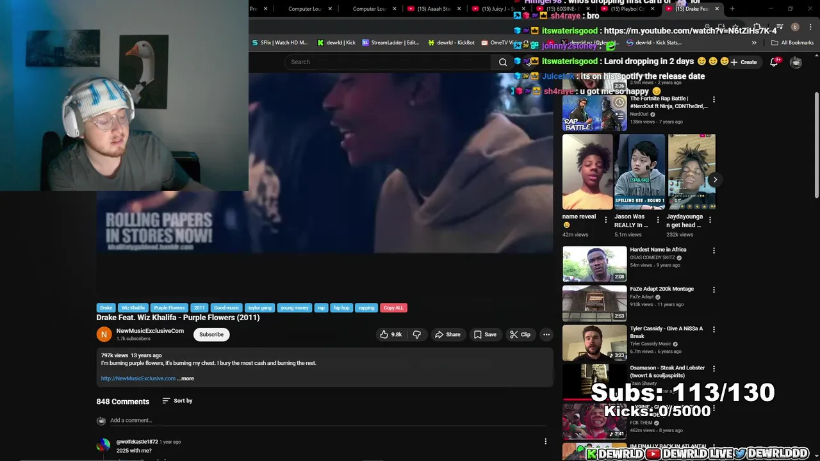The image size is (820, 461).
Task: Click the Copy ALL tags button
Action: point(393,308)
